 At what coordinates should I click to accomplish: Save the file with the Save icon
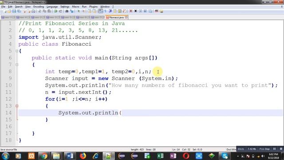[x=14, y=11]
